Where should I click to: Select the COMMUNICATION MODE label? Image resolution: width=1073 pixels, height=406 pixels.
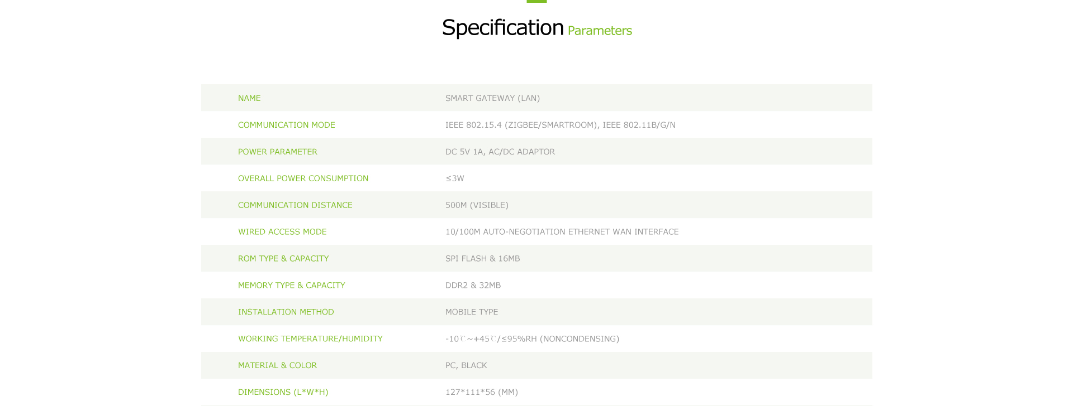point(287,125)
